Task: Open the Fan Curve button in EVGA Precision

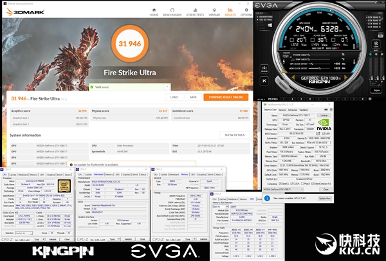Action: 376,44
